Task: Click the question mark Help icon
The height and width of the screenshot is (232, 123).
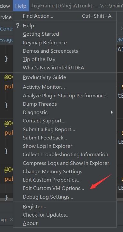Action: pyautogui.click(x=18, y=26)
